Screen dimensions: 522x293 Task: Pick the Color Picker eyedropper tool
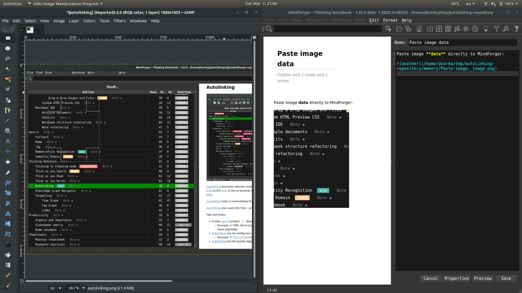7,121
